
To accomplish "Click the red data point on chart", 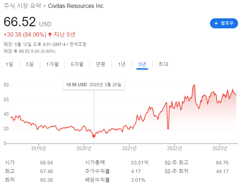I will point(94,136).
